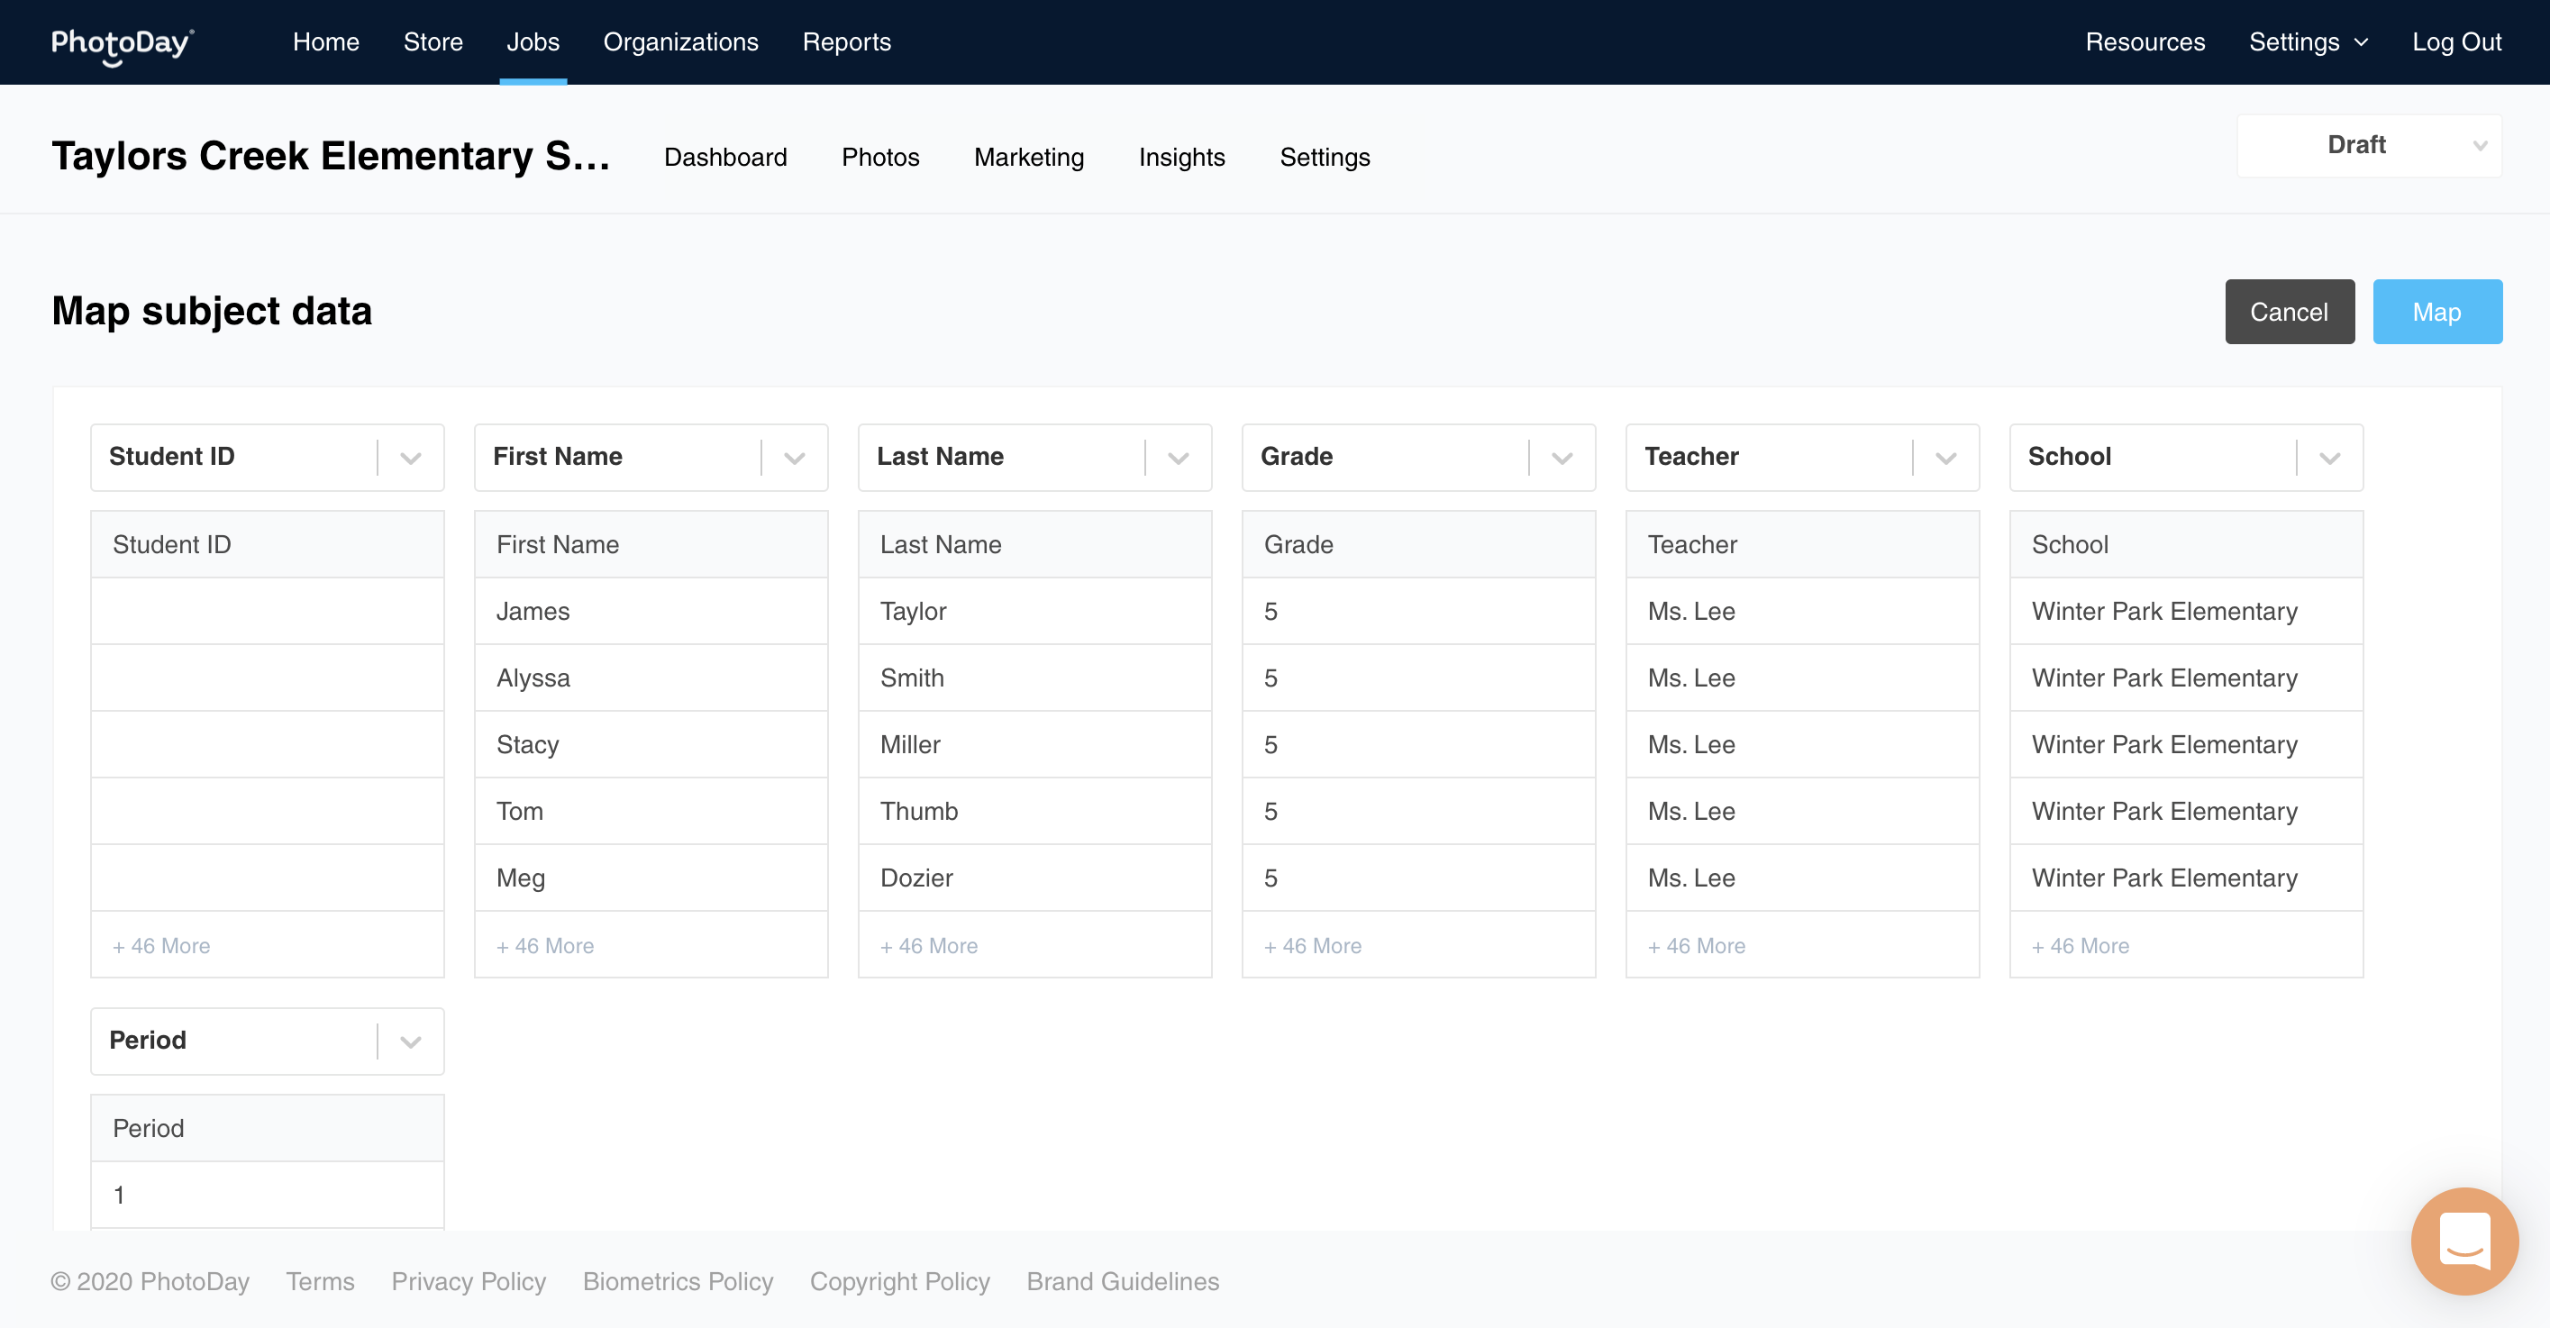Switch to the Photos tab
Viewport: 2550px width, 1328px height.
click(880, 158)
